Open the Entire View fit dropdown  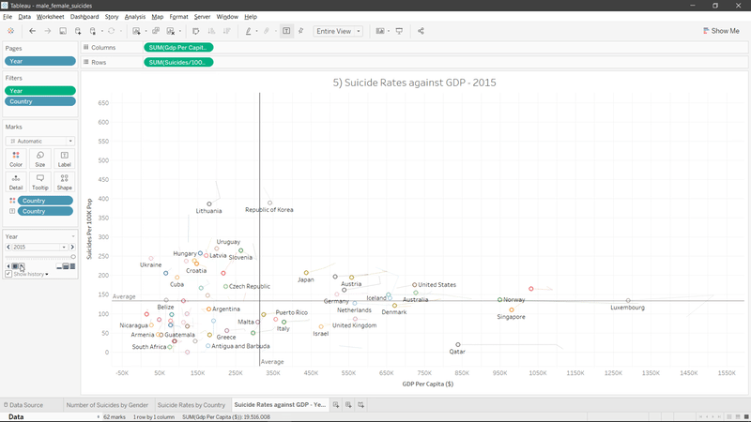[338, 31]
